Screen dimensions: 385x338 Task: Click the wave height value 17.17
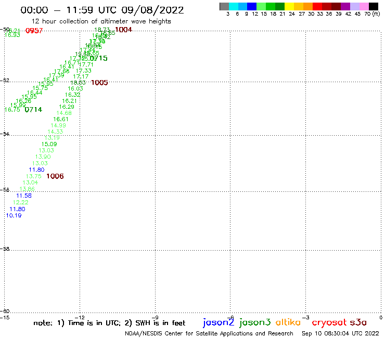click(81, 76)
